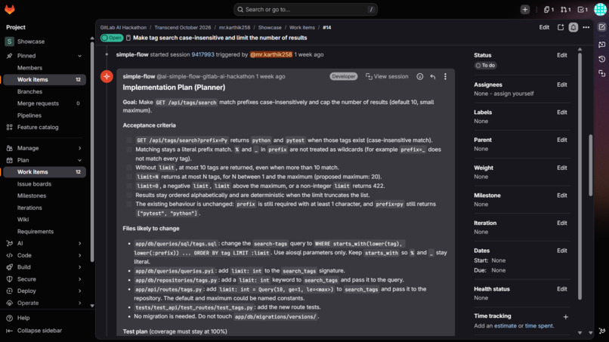Collapse the Pinned section
The height and width of the screenshot is (342, 609).
[x=79, y=56]
